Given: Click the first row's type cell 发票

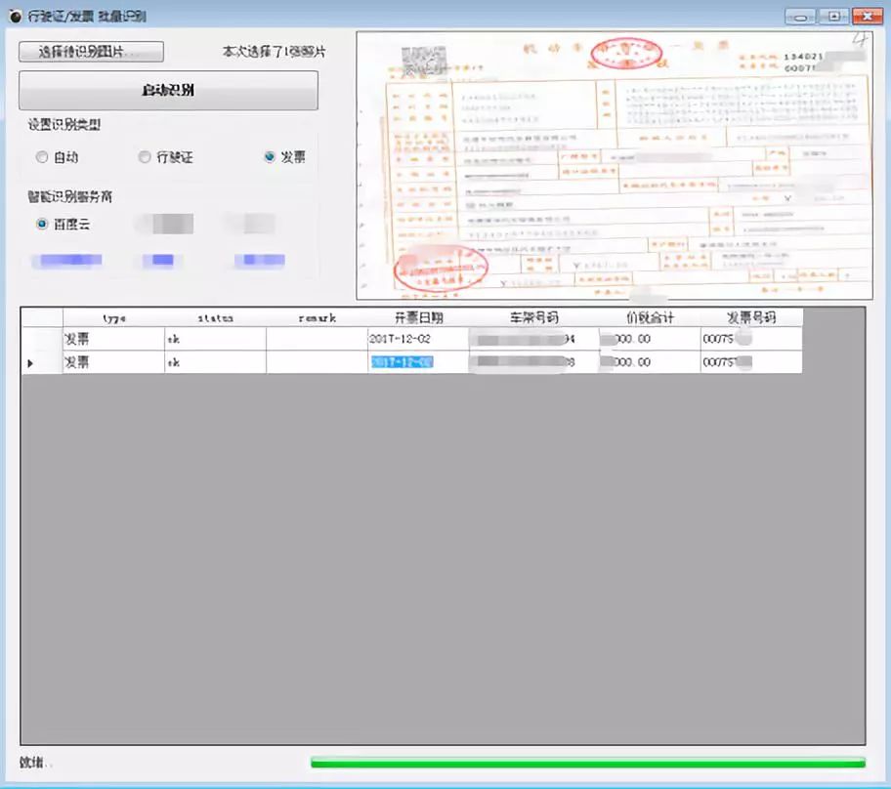Looking at the screenshot, I should [113, 338].
